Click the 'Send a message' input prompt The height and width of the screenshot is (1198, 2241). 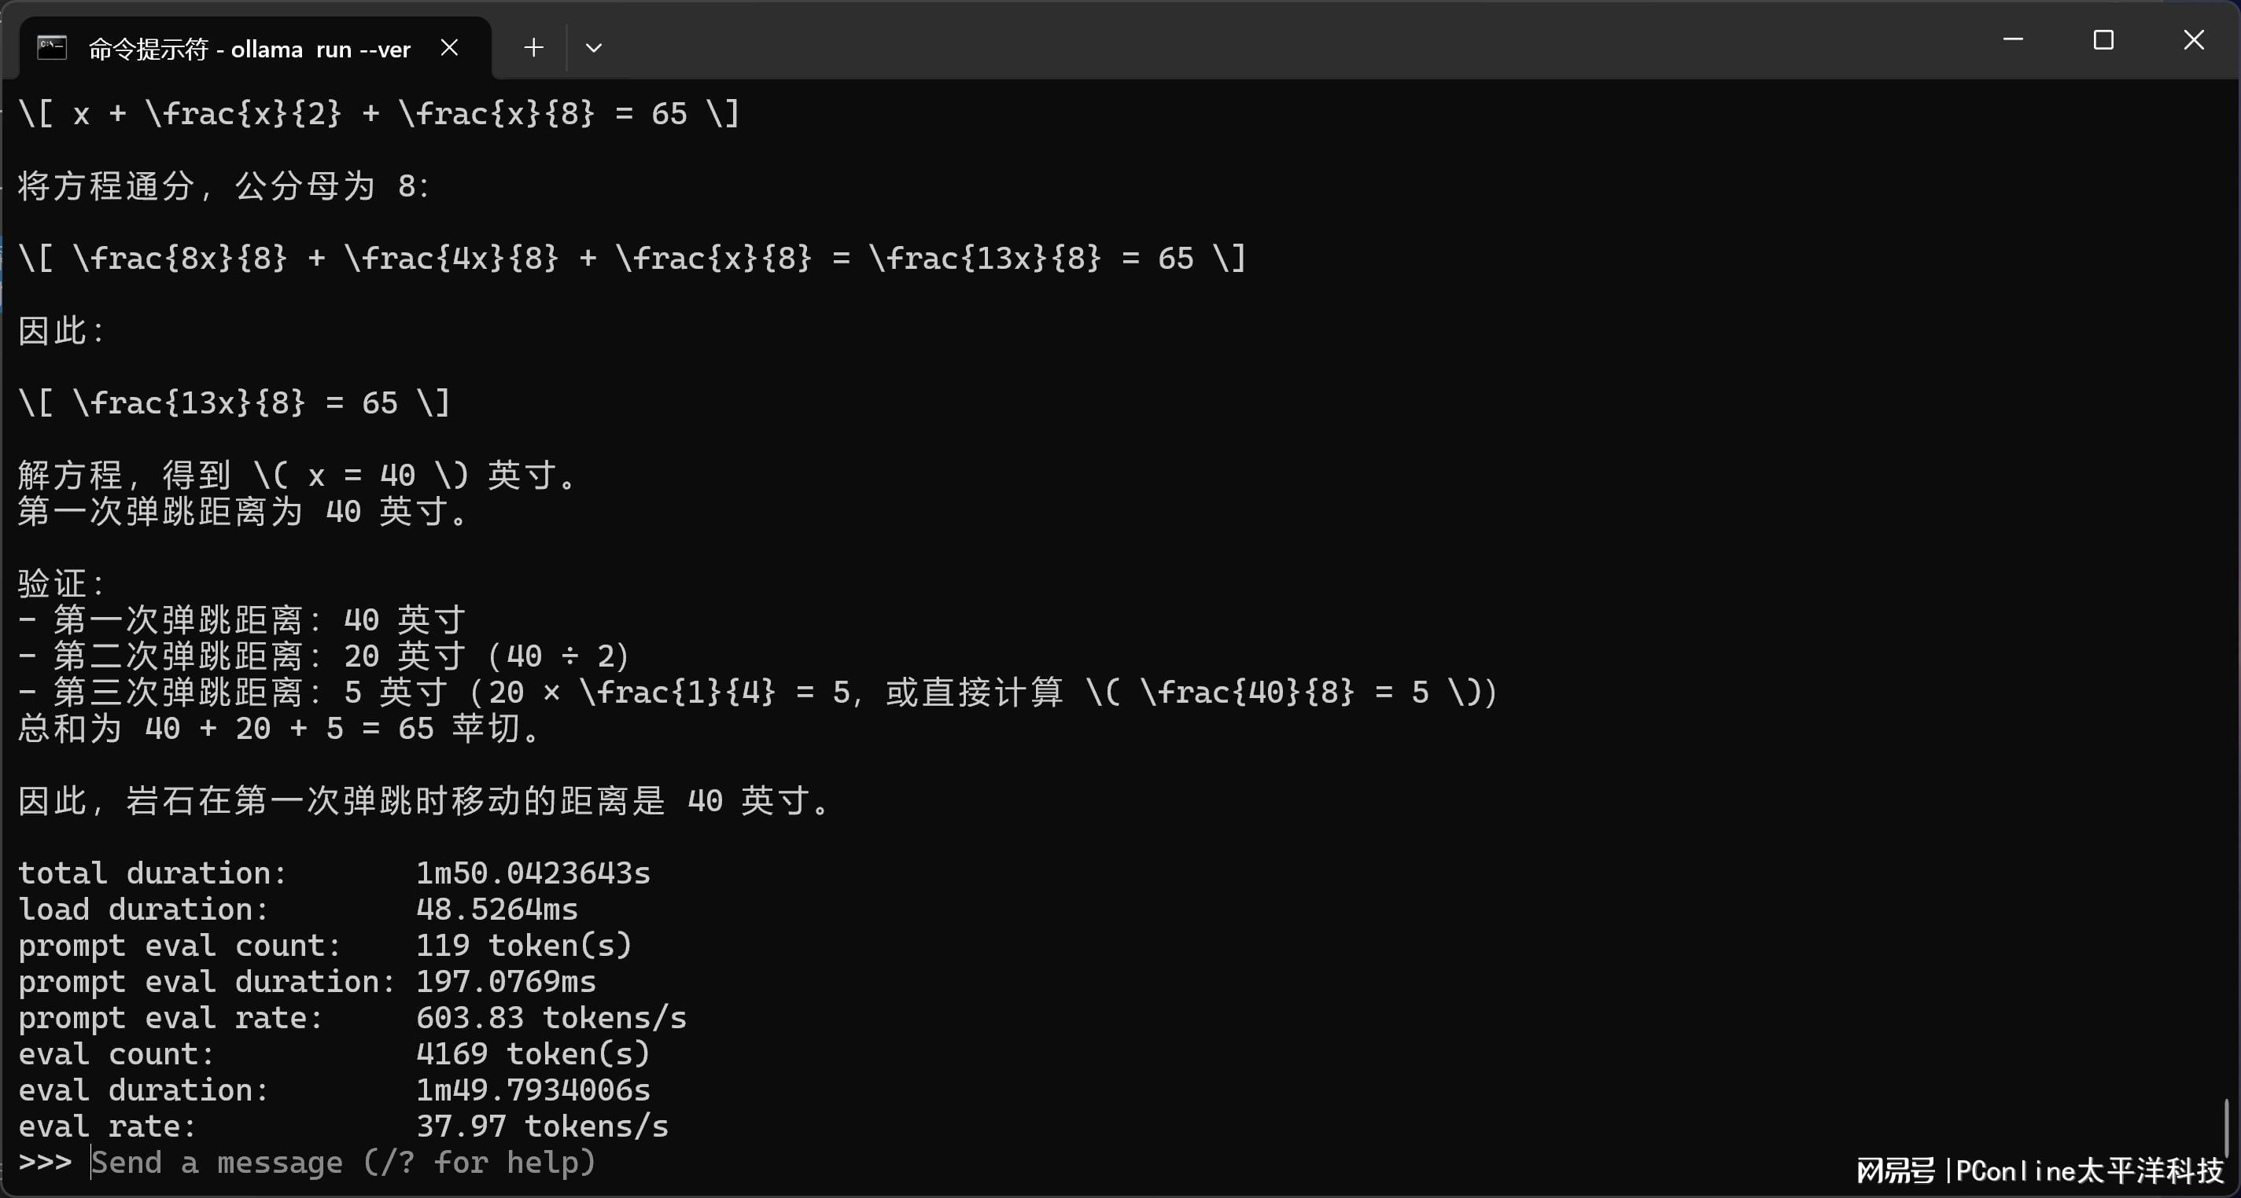[344, 1163]
